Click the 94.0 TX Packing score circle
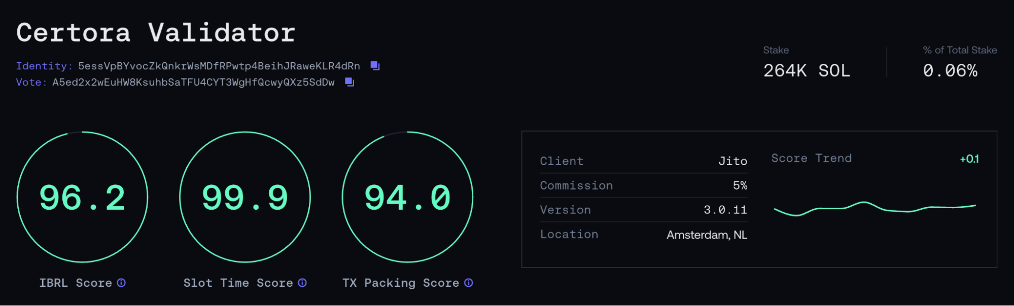 pyautogui.click(x=407, y=197)
